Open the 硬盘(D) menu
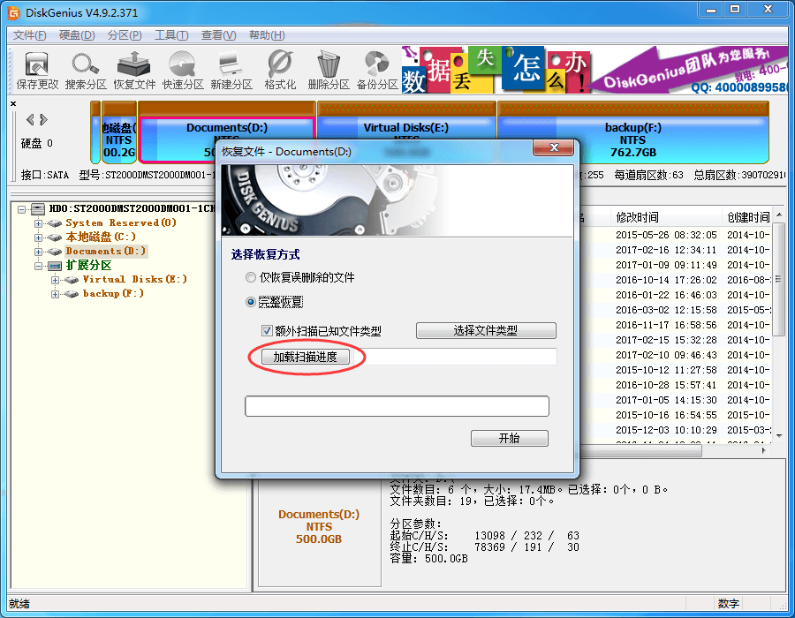The width and height of the screenshot is (795, 618). click(77, 35)
